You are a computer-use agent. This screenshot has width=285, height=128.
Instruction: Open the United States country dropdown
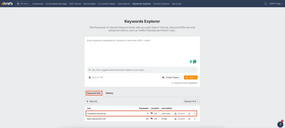point(171,78)
